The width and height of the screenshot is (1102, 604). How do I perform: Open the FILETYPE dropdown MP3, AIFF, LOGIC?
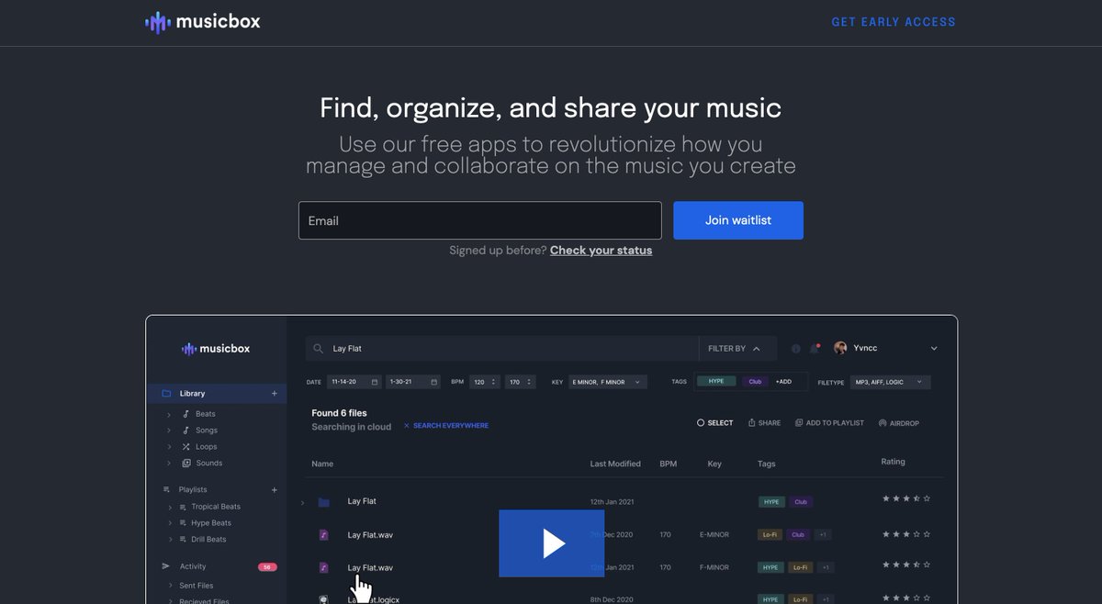pyautogui.click(x=891, y=382)
